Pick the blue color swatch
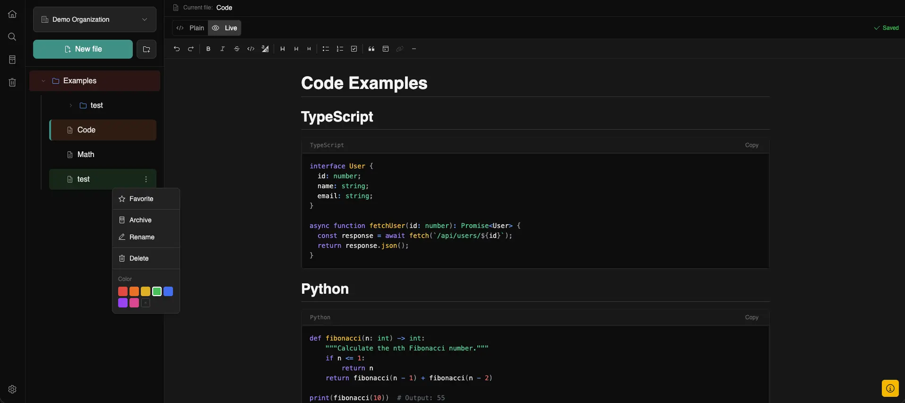This screenshot has height=403, width=905. (x=168, y=291)
